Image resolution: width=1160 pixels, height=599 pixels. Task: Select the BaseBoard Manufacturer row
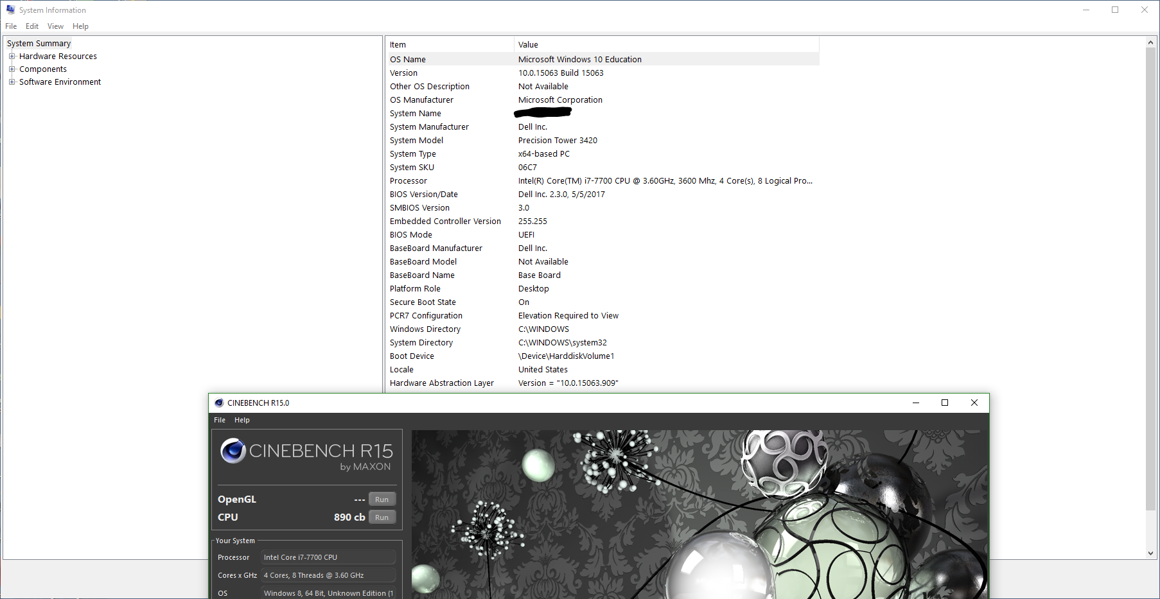(602, 248)
